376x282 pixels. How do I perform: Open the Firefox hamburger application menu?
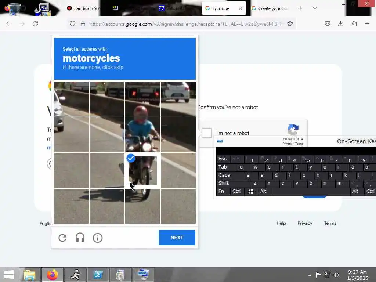367,23
